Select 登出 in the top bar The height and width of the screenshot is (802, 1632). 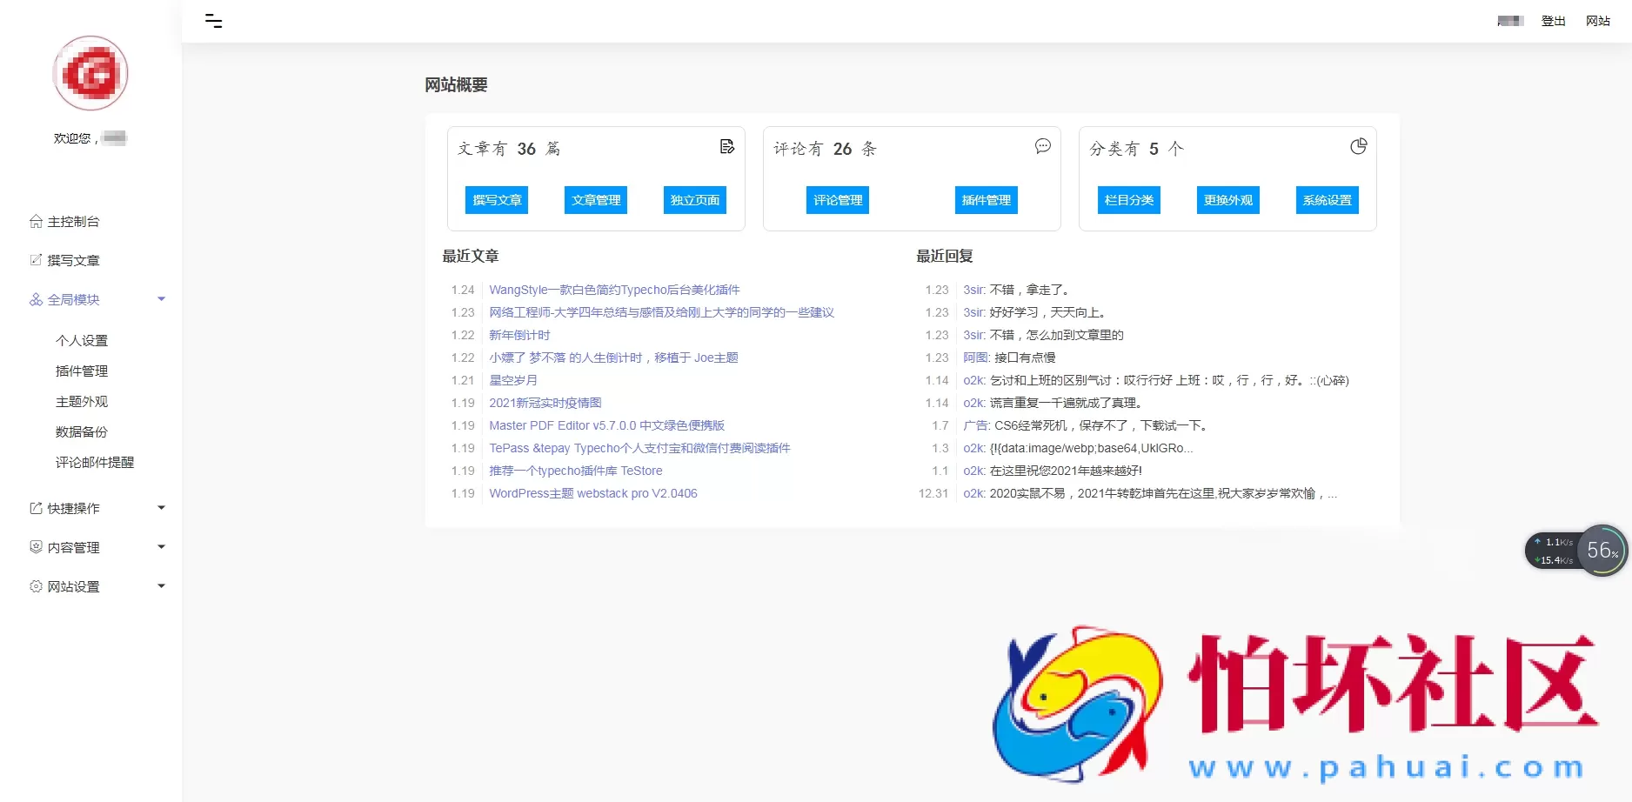(x=1554, y=20)
